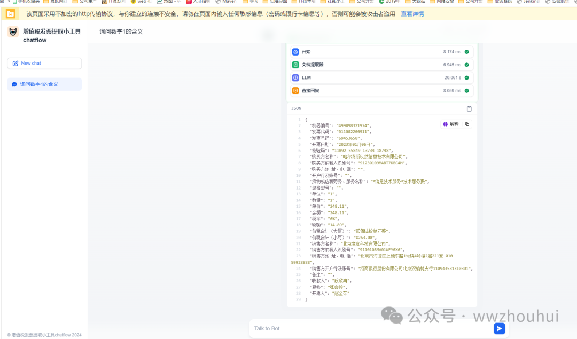Click the 查看详情 link in warning bar
This screenshot has height=339, width=577.
412,14
